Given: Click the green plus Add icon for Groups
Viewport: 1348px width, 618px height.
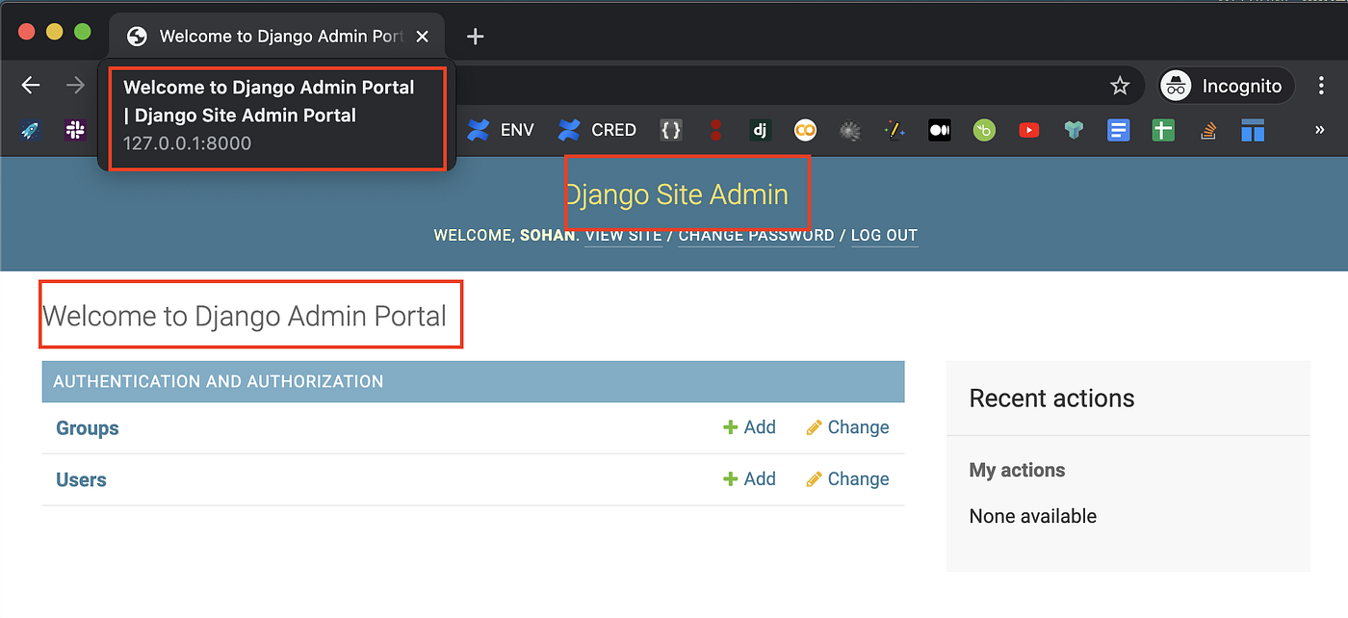Looking at the screenshot, I should [732, 426].
